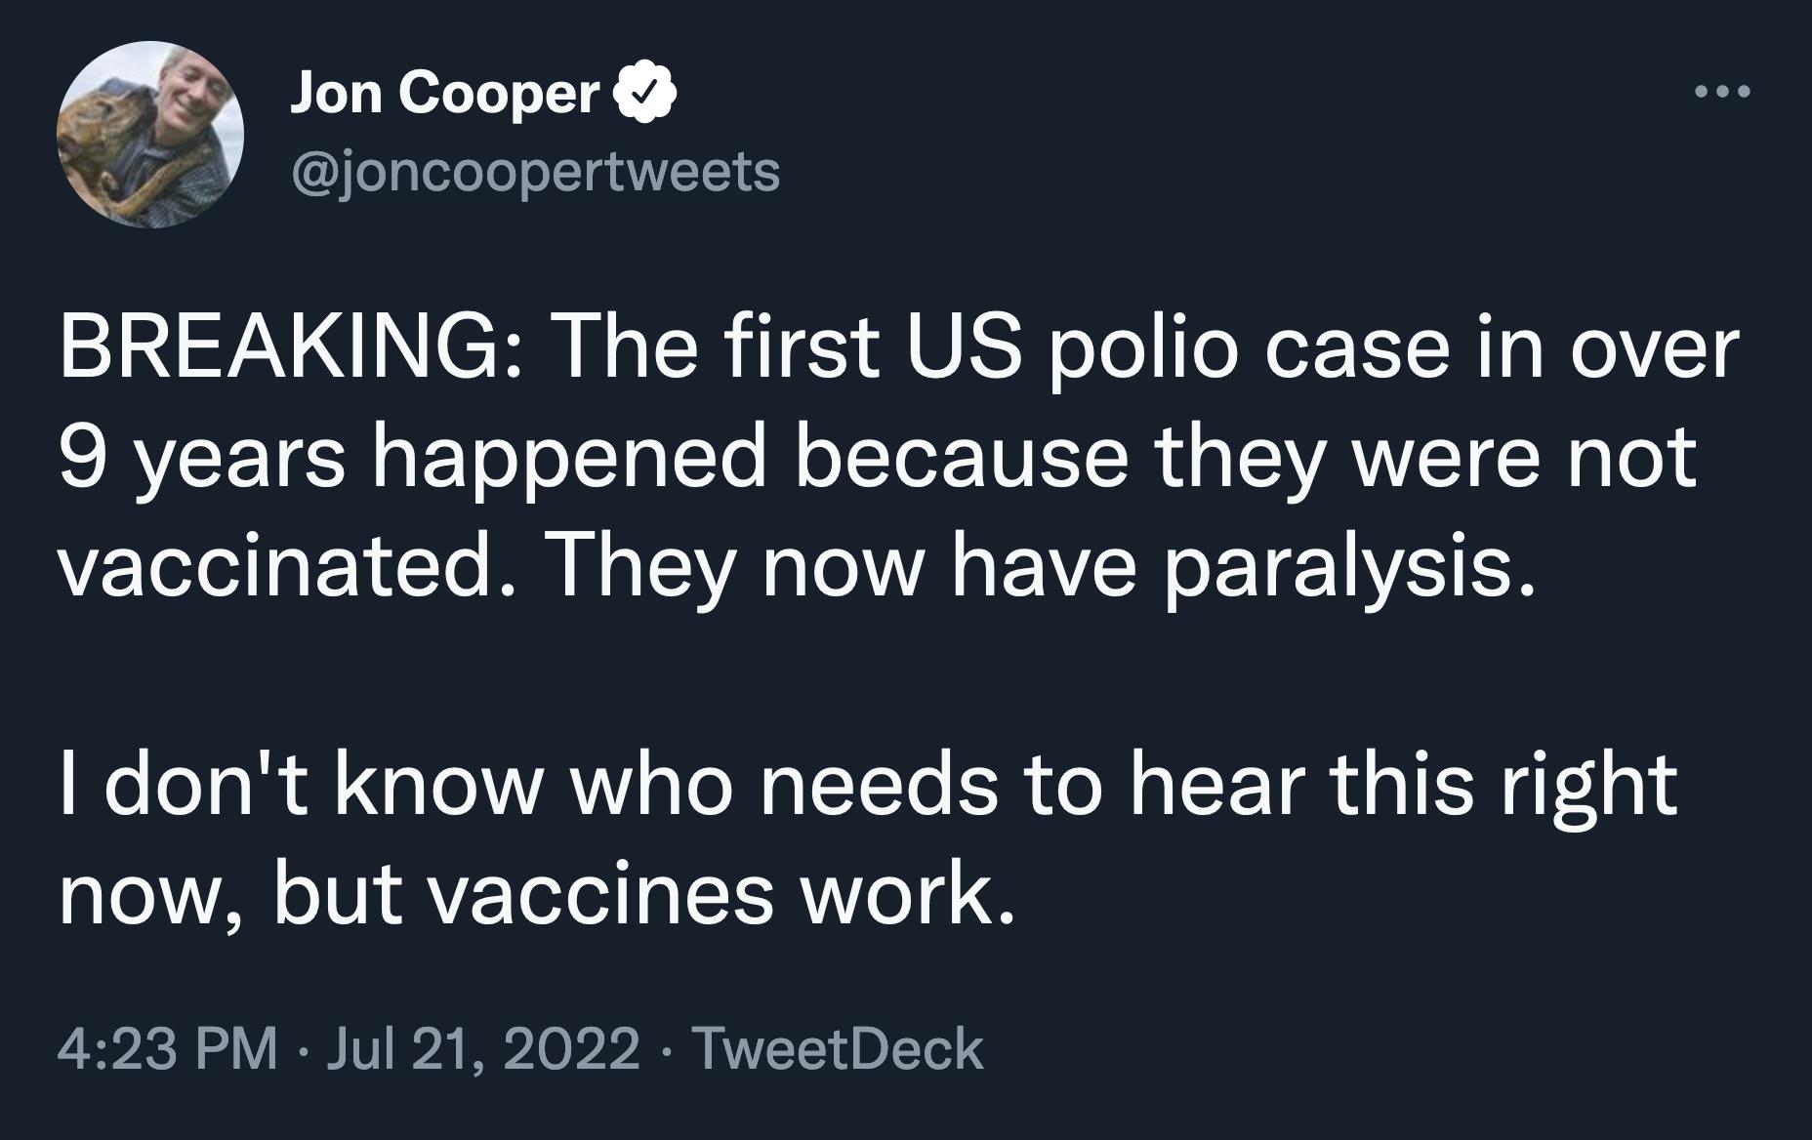Viewport: 1812px width, 1140px height.
Task: Click the dark background area of the tweet
Action: point(1464,683)
